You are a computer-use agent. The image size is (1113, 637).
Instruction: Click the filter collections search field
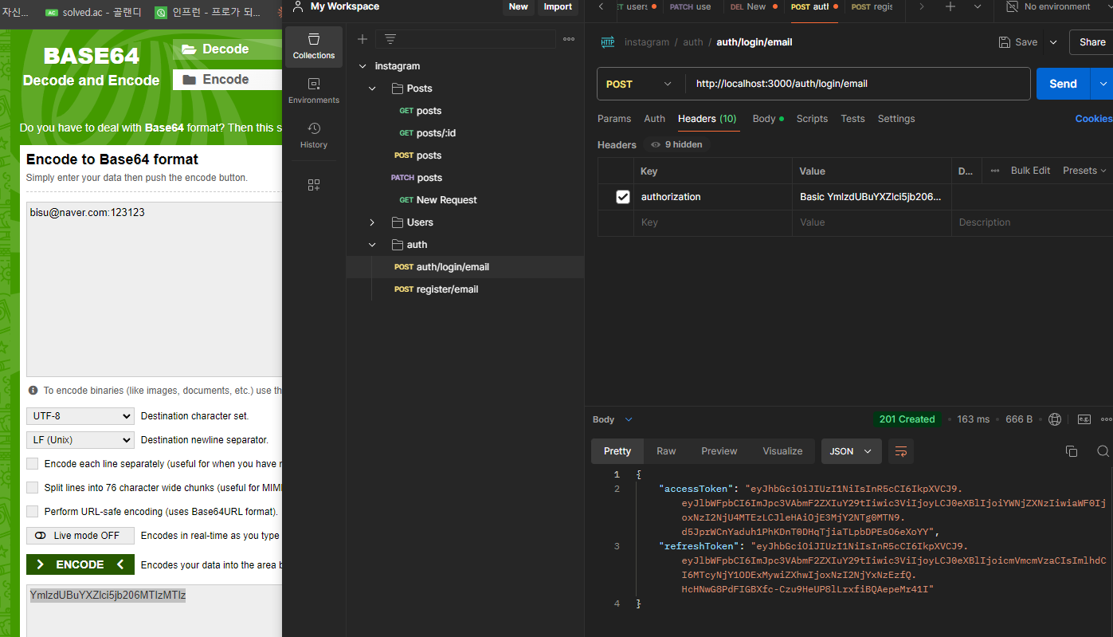466,39
